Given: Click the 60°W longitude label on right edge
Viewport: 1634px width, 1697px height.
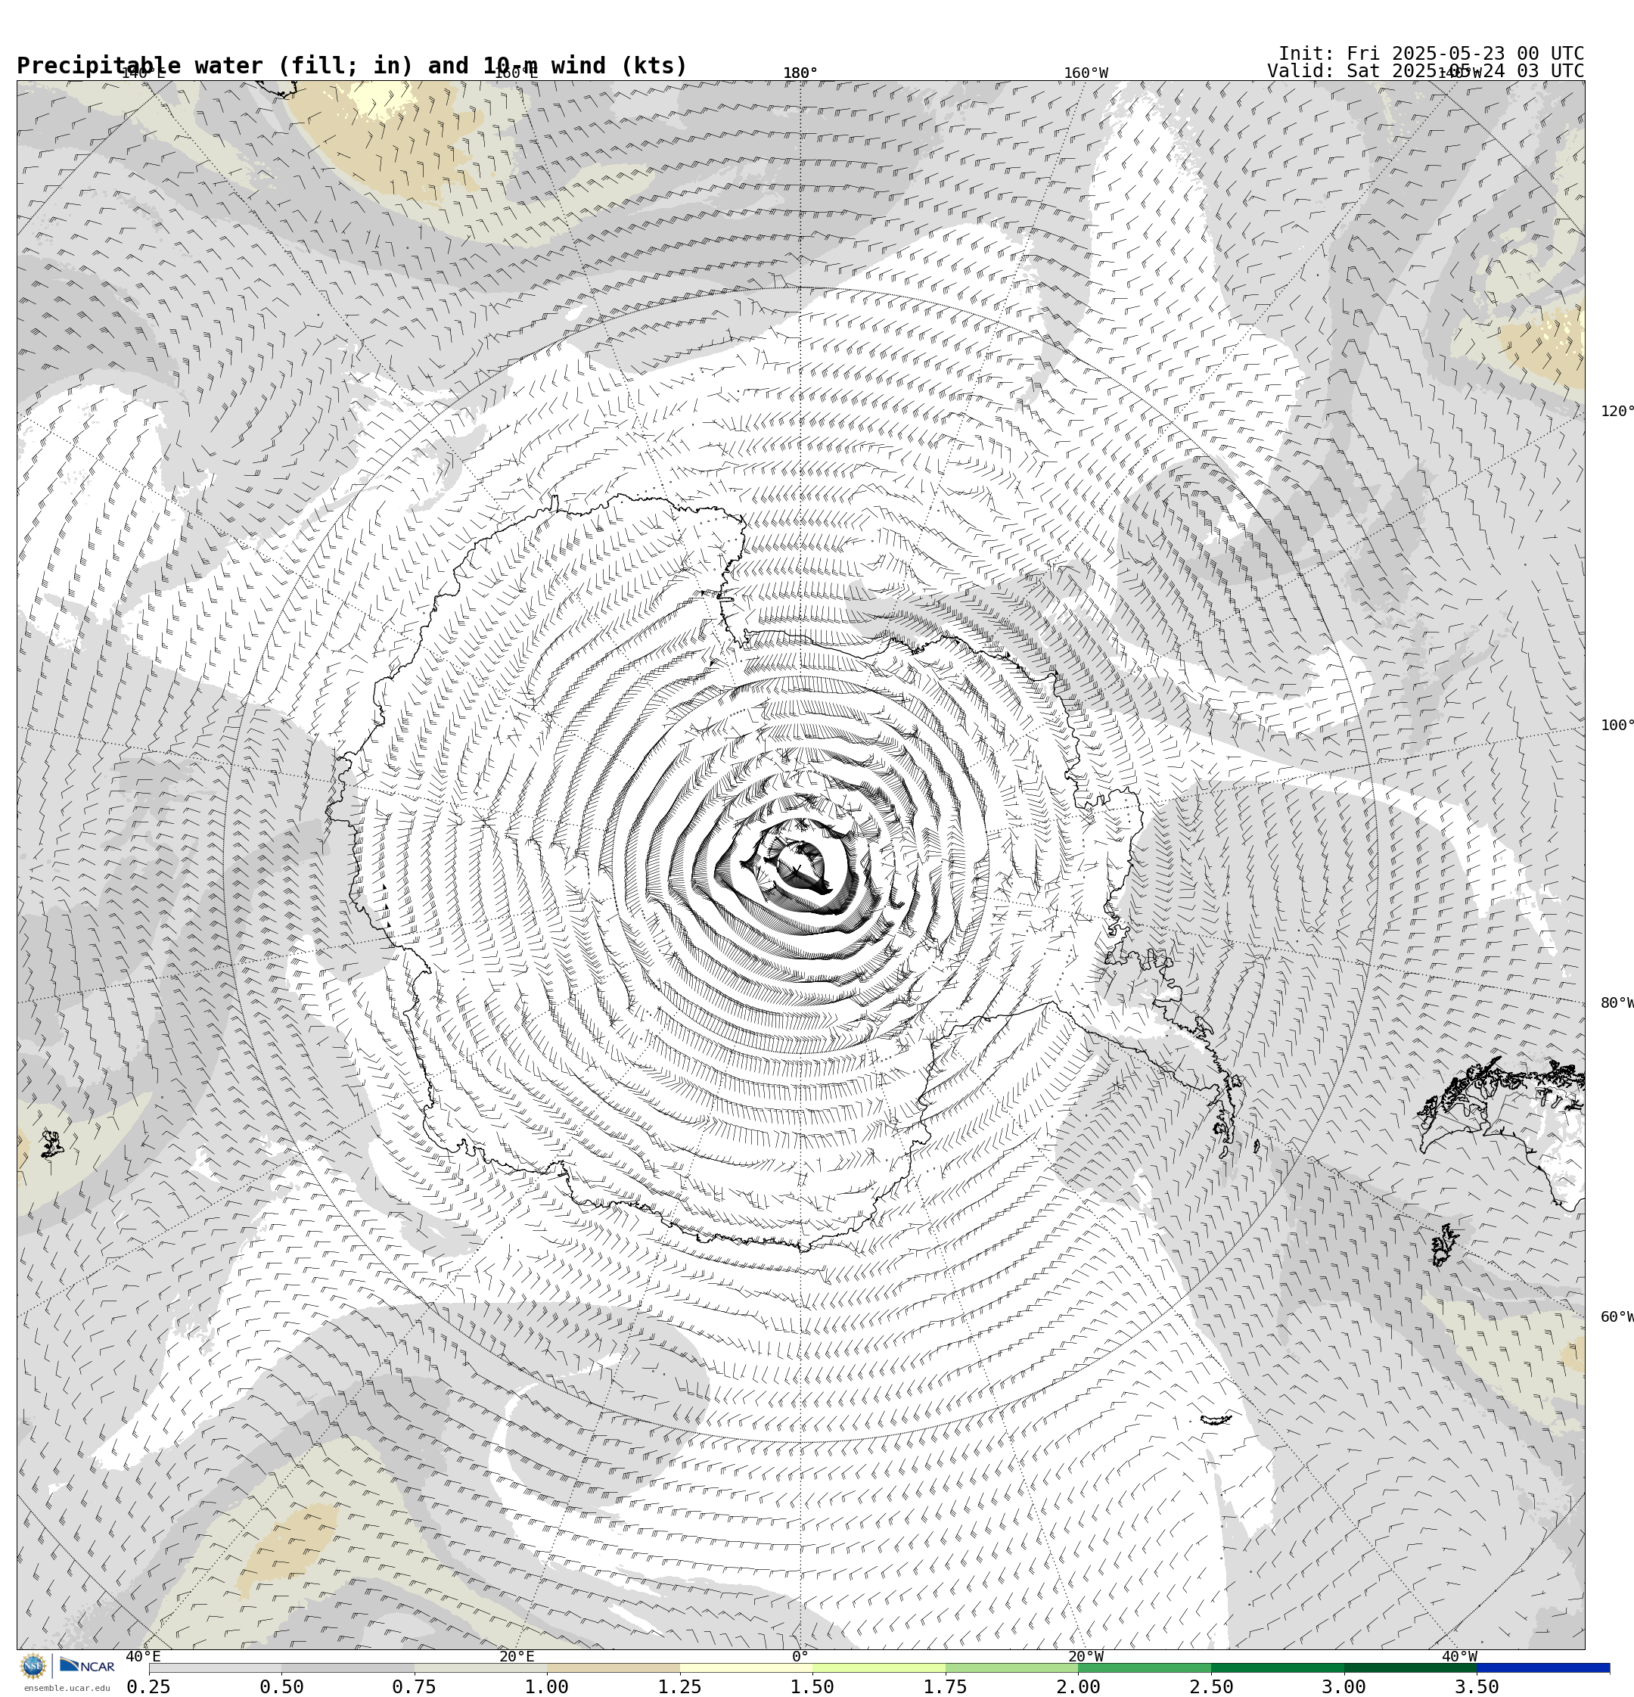Looking at the screenshot, I should point(1617,1318).
